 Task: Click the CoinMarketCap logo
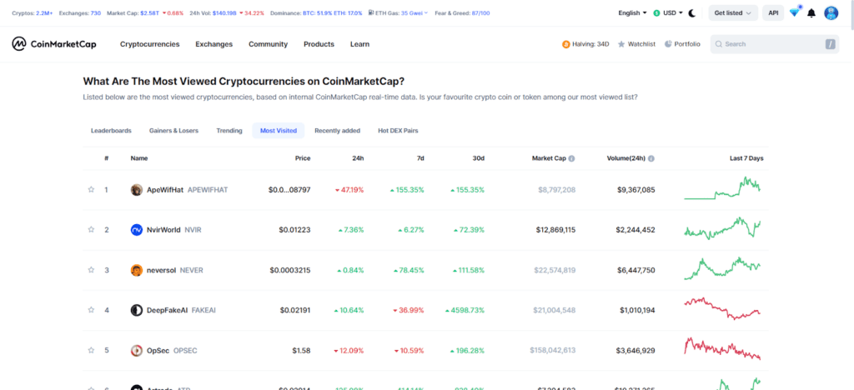(54, 44)
